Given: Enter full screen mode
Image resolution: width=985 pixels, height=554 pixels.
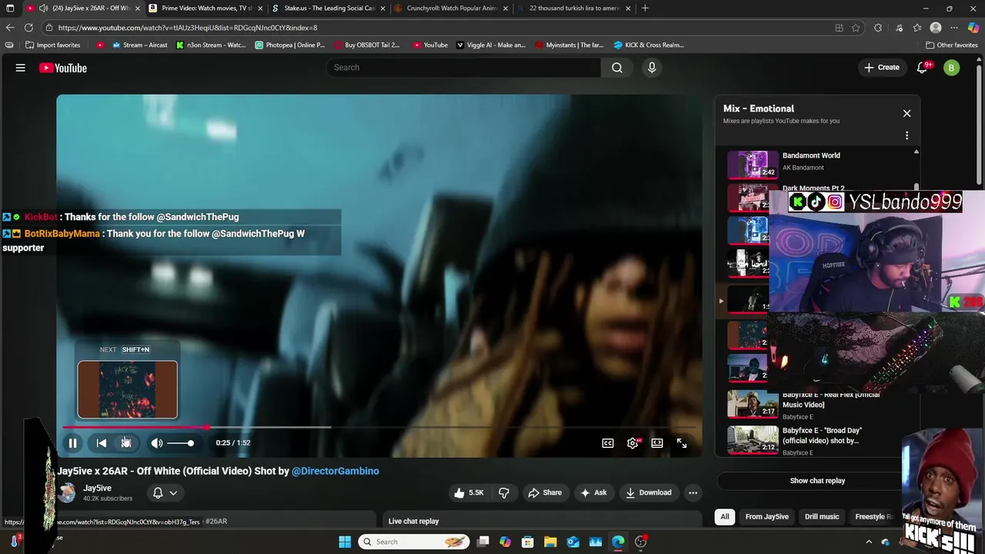Looking at the screenshot, I should (682, 443).
